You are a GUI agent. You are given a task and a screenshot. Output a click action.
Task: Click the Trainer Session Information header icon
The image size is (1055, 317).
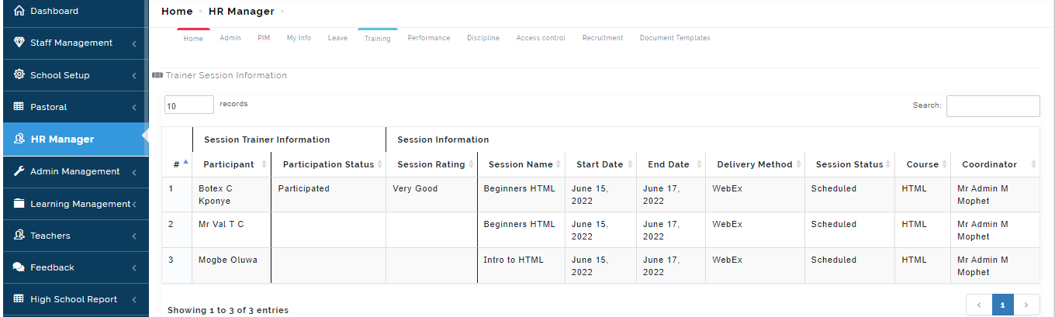(x=157, y=75)
